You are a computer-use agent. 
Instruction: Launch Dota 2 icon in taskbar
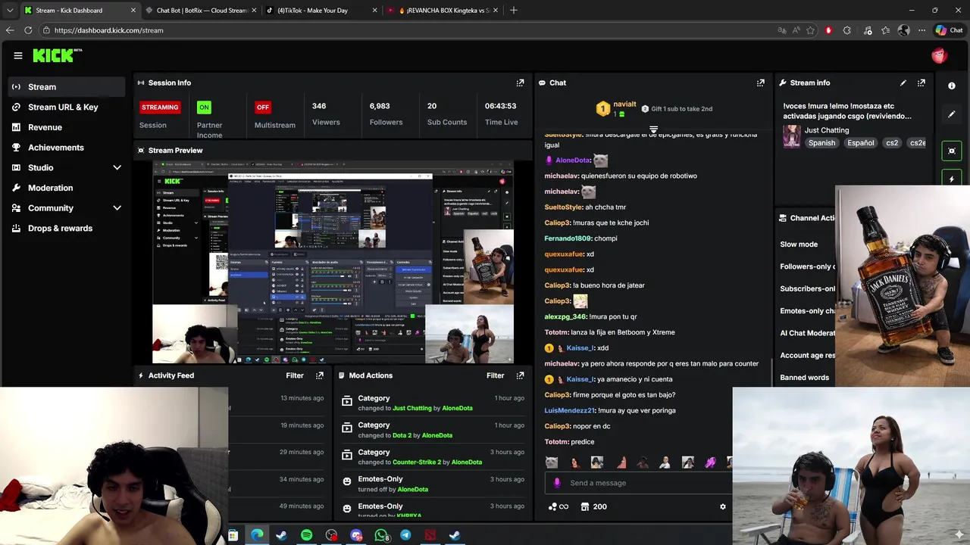[x=430, y=535]
